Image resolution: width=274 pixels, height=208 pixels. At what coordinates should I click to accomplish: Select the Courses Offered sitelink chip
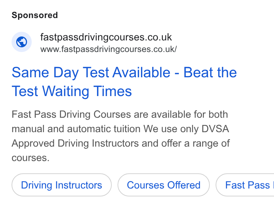coord(164,185)
